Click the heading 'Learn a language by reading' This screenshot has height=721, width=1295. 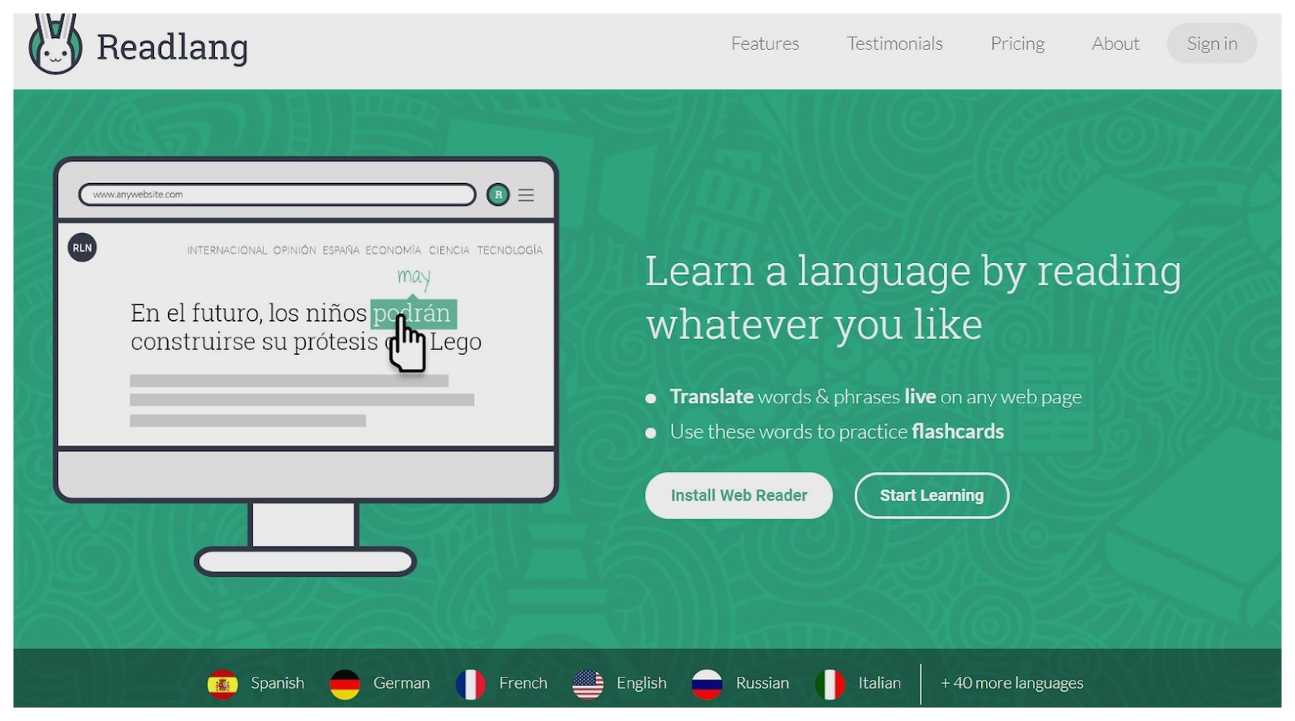[913, 272]
